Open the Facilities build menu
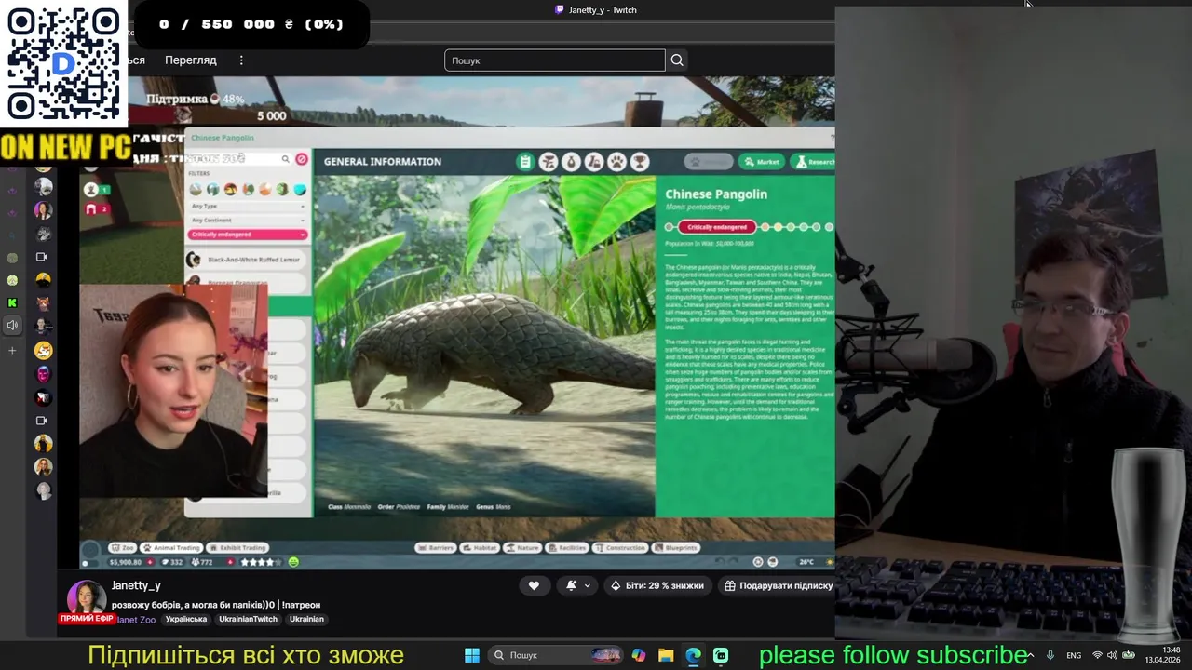 click(x=566, y=548)
